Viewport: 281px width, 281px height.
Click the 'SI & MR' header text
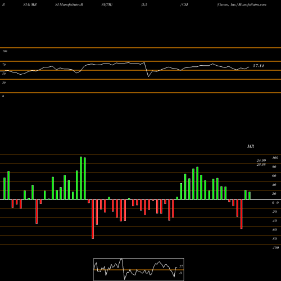pos(30,4)
